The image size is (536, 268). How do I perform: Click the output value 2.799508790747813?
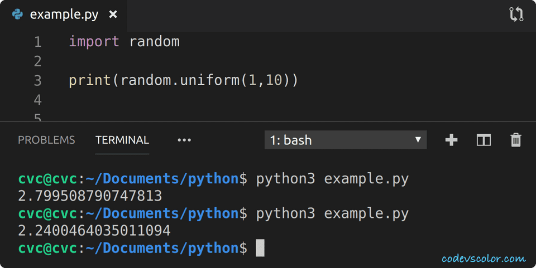tap(90, 196)
